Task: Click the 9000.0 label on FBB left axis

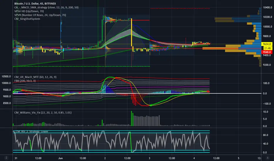Action: [7, 96]
